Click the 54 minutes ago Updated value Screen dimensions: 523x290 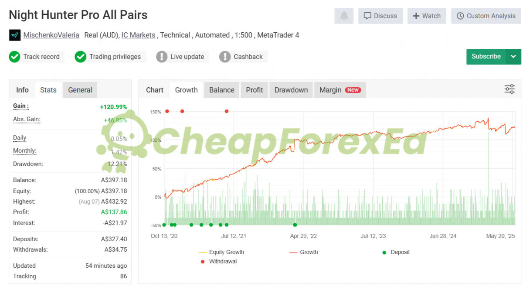point(106,266)
